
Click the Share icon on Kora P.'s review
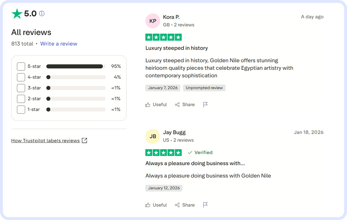177,105
